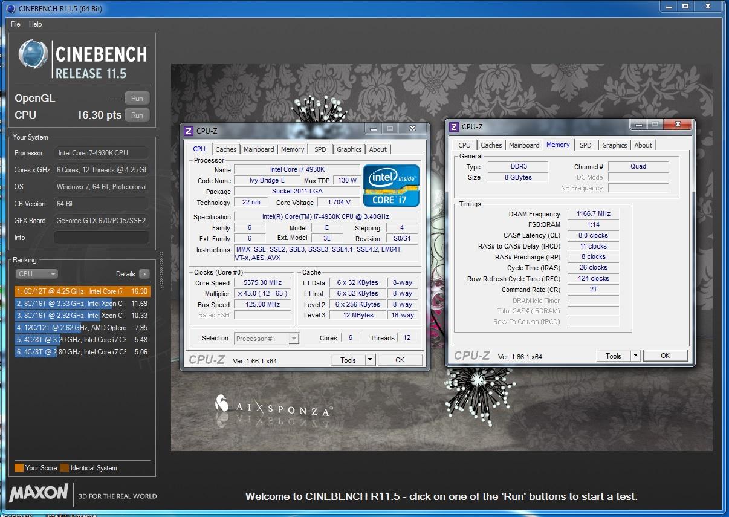Image resolution: width=729 pixels, height=517 pixels.
Task: Click CAS# Latency 8.0 clocks value
Action: point(594,235)
